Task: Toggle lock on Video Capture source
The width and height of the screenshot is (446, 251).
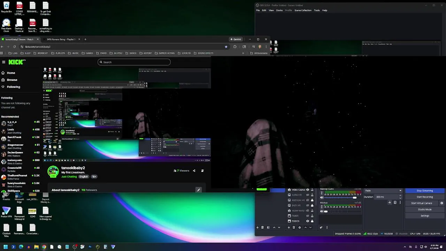Action: (312, 190)
